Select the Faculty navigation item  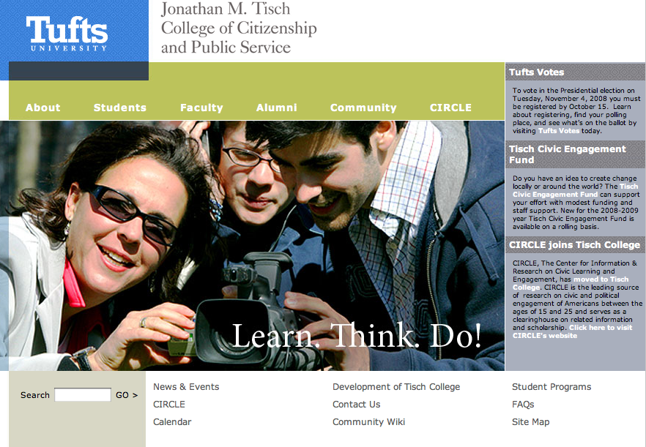201,108
